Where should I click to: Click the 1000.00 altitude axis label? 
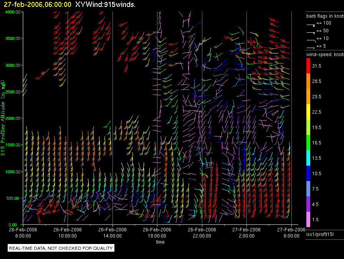tap(13, 172)
